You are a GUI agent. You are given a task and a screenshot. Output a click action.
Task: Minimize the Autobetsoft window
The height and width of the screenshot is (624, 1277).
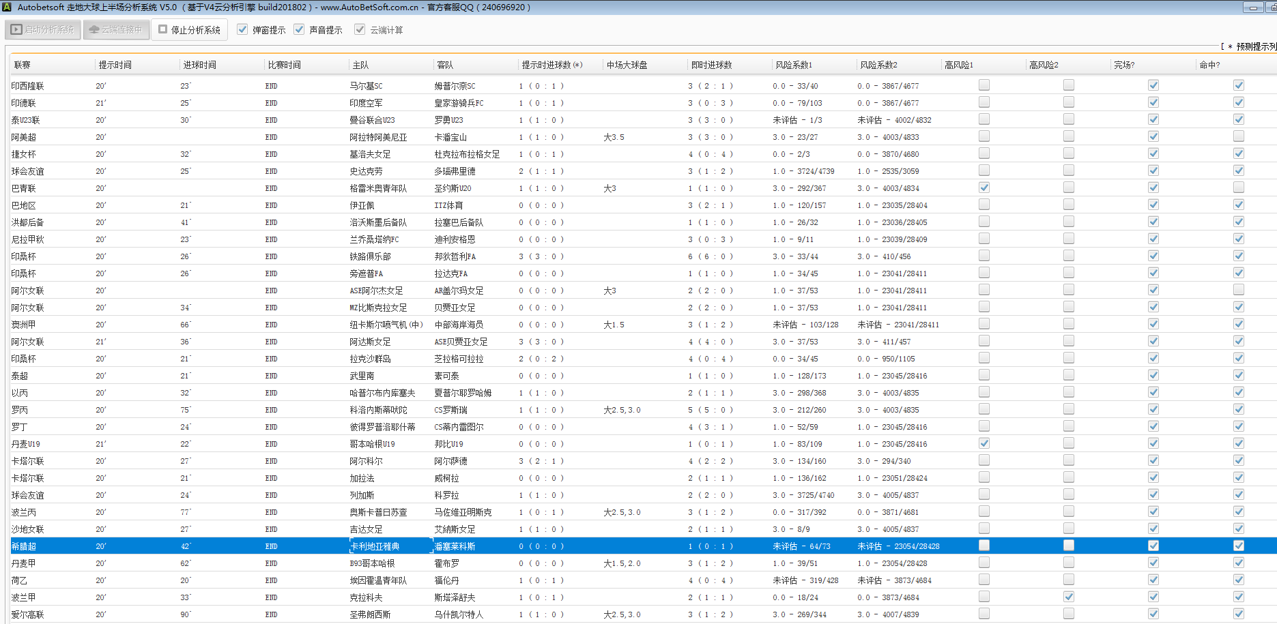[x=1252, y=8]
